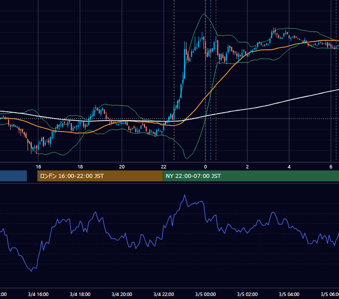Click the 0 hour label on price chart axis
The height and width of the screenshot is (299, 339).
[205, 166]
